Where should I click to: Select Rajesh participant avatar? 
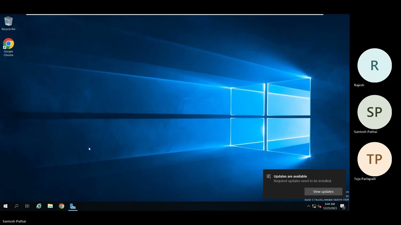374,65
